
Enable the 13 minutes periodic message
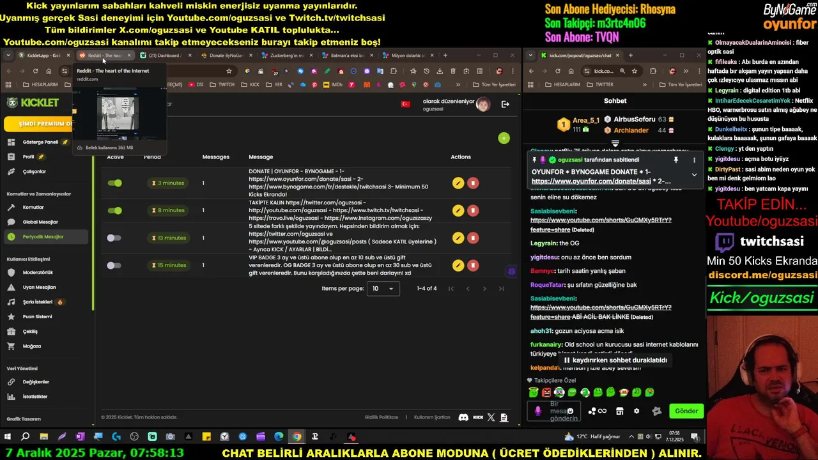114,238
